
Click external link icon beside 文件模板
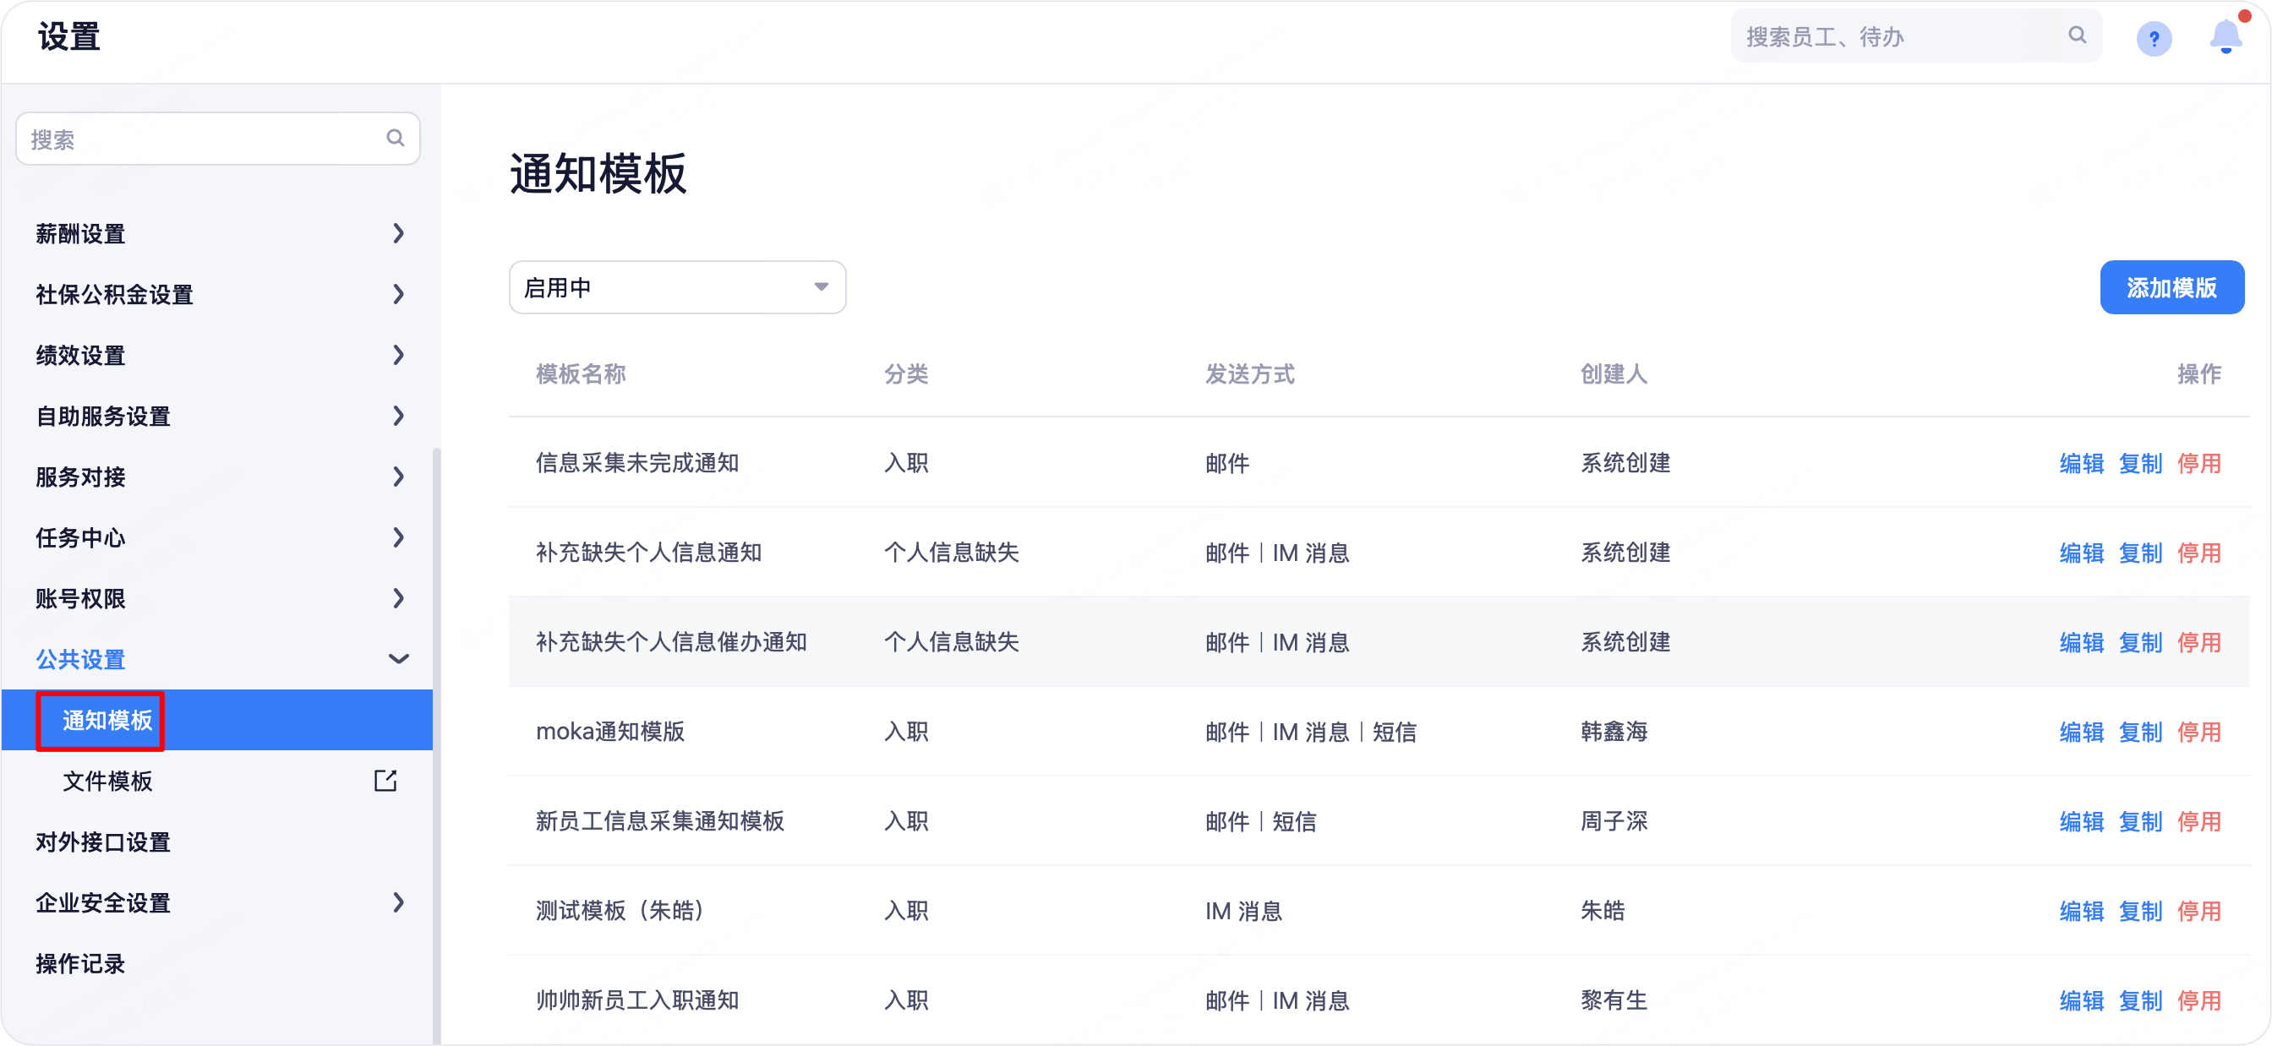pos(385,781)
